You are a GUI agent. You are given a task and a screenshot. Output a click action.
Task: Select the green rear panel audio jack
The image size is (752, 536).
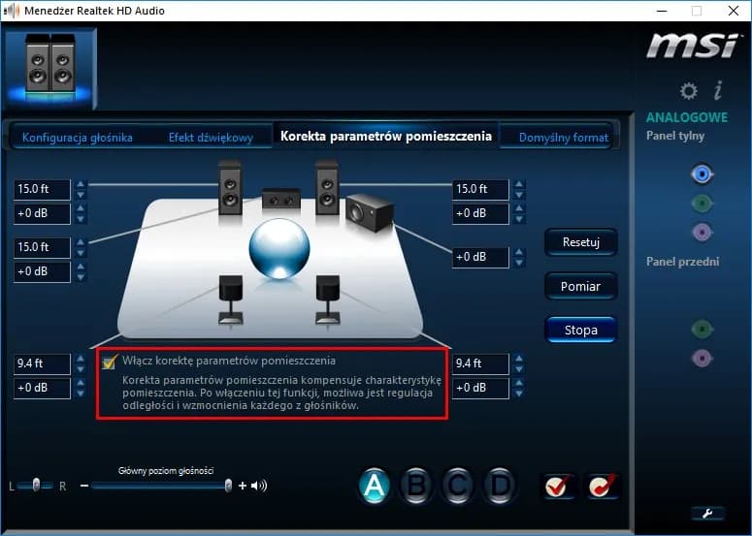click(x=703, y=203)
